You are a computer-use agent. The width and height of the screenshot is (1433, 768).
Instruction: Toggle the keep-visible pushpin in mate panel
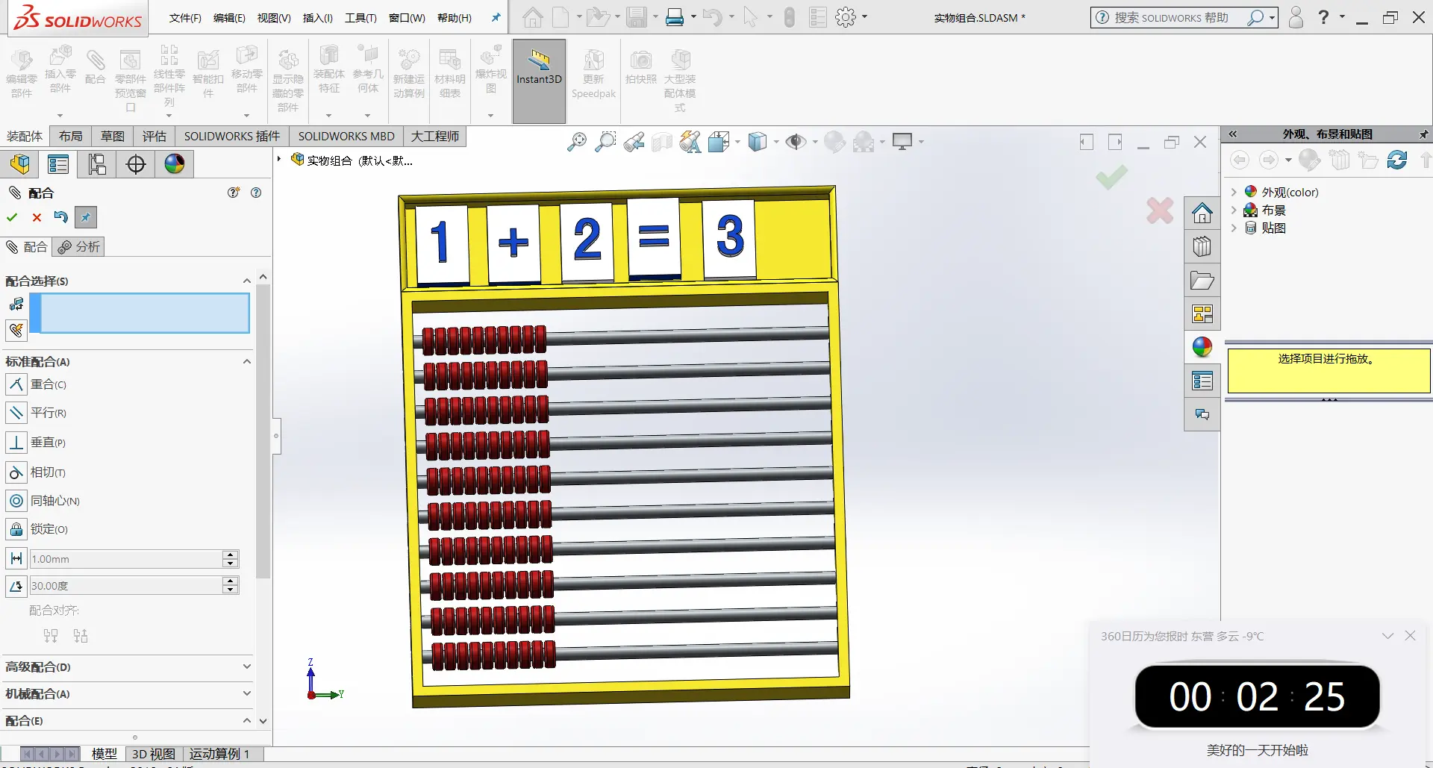[86, 217]
